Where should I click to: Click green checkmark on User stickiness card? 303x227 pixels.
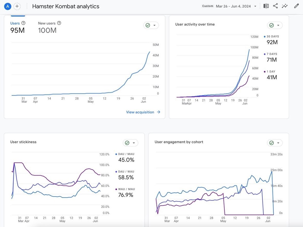(x=127, y=143)
